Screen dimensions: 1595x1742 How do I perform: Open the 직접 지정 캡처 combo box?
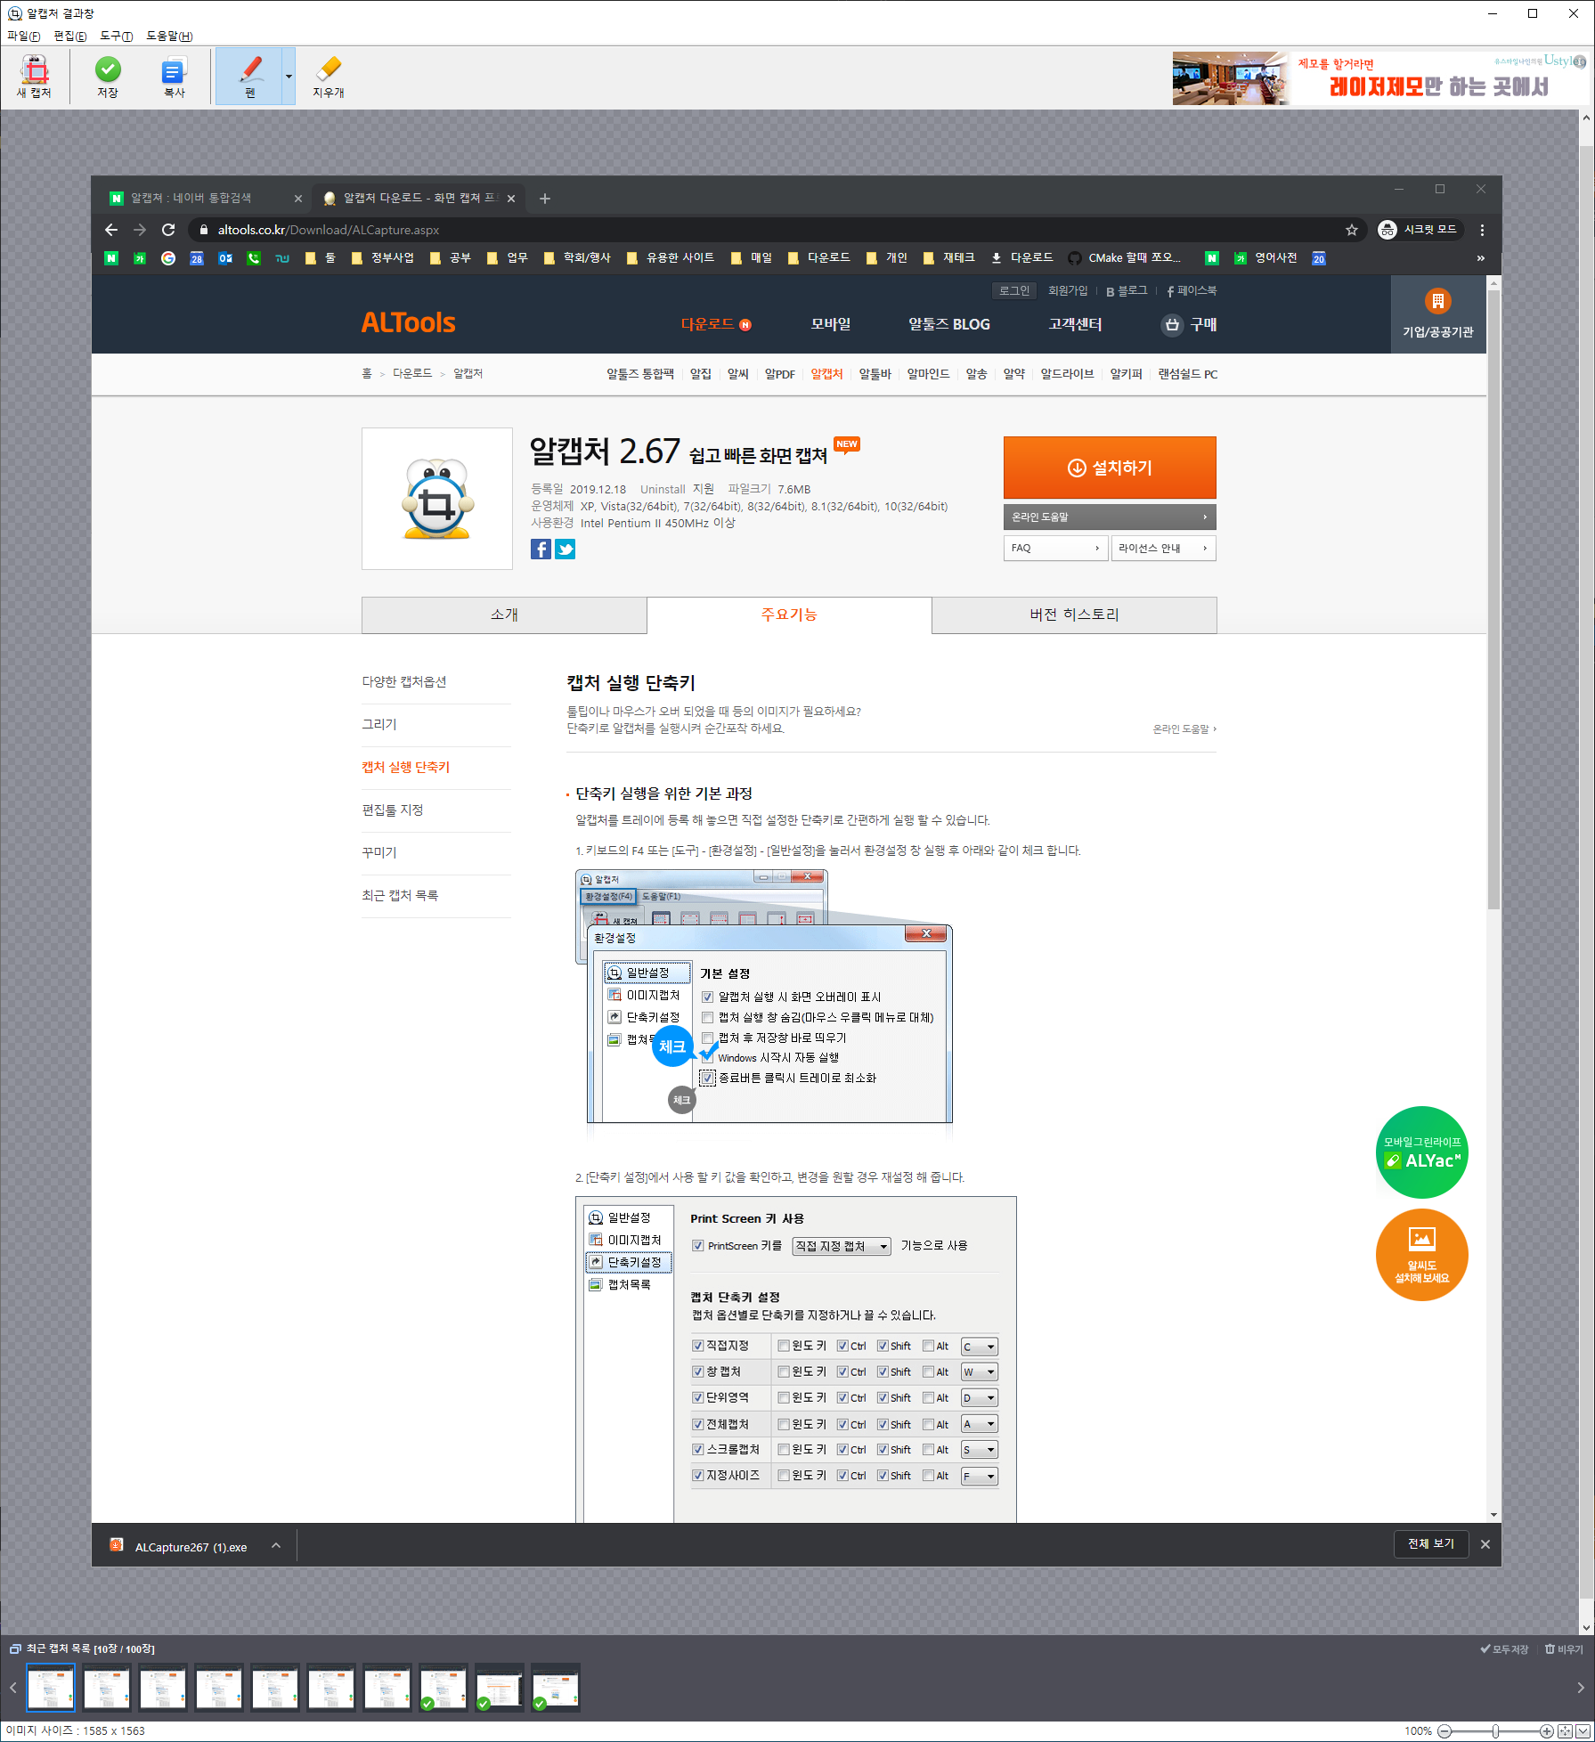point(841,1246)
